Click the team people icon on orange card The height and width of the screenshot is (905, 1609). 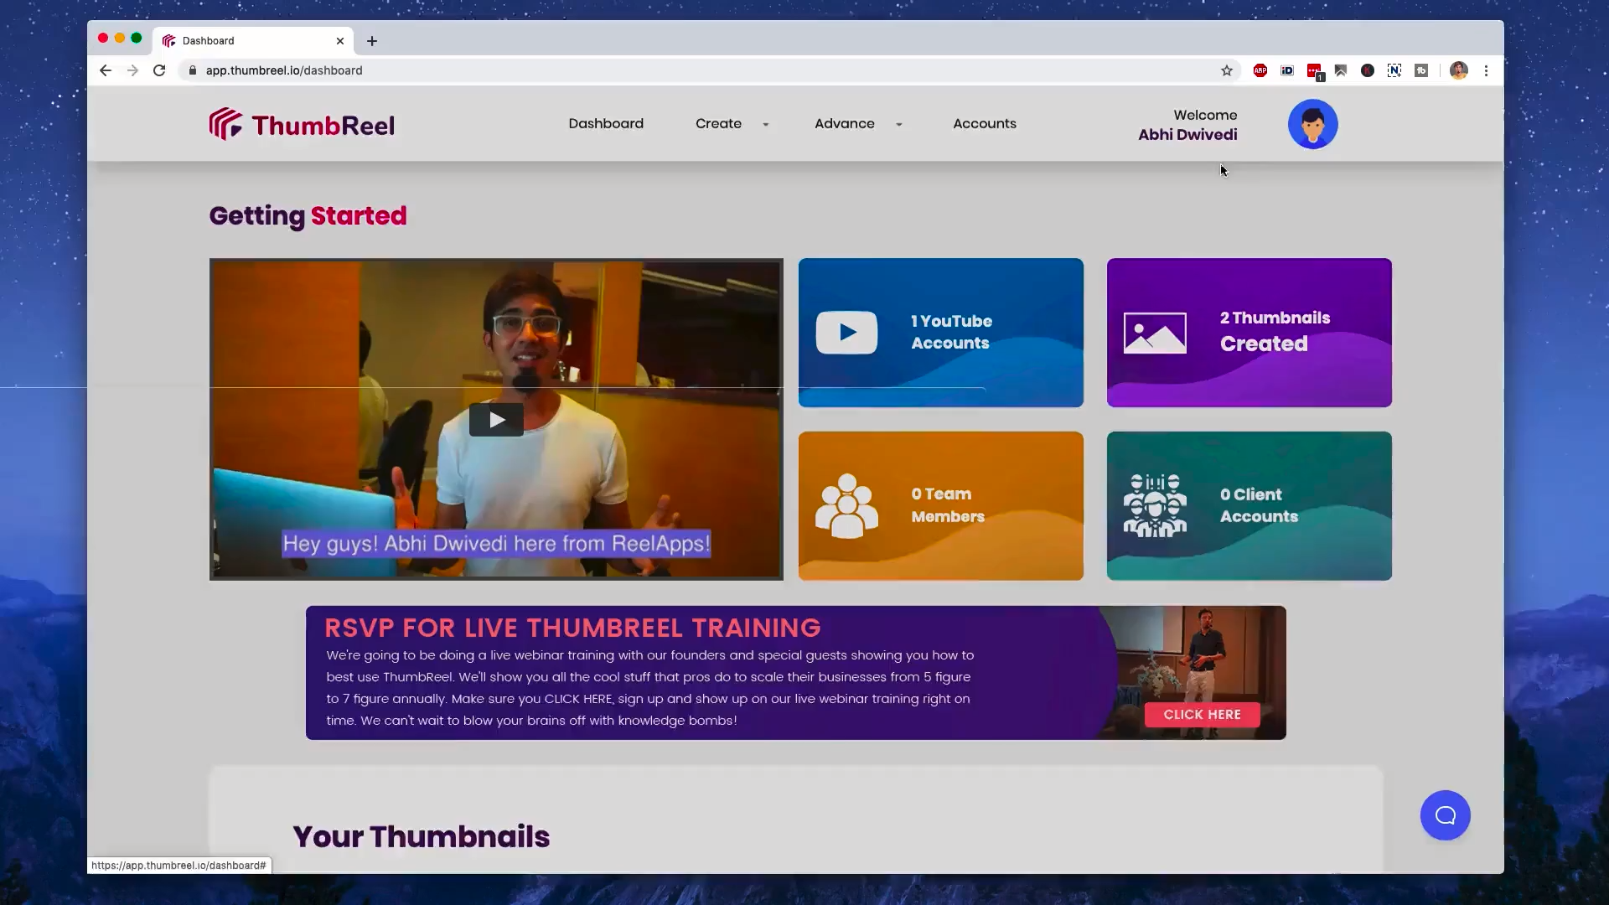[846, 505]
